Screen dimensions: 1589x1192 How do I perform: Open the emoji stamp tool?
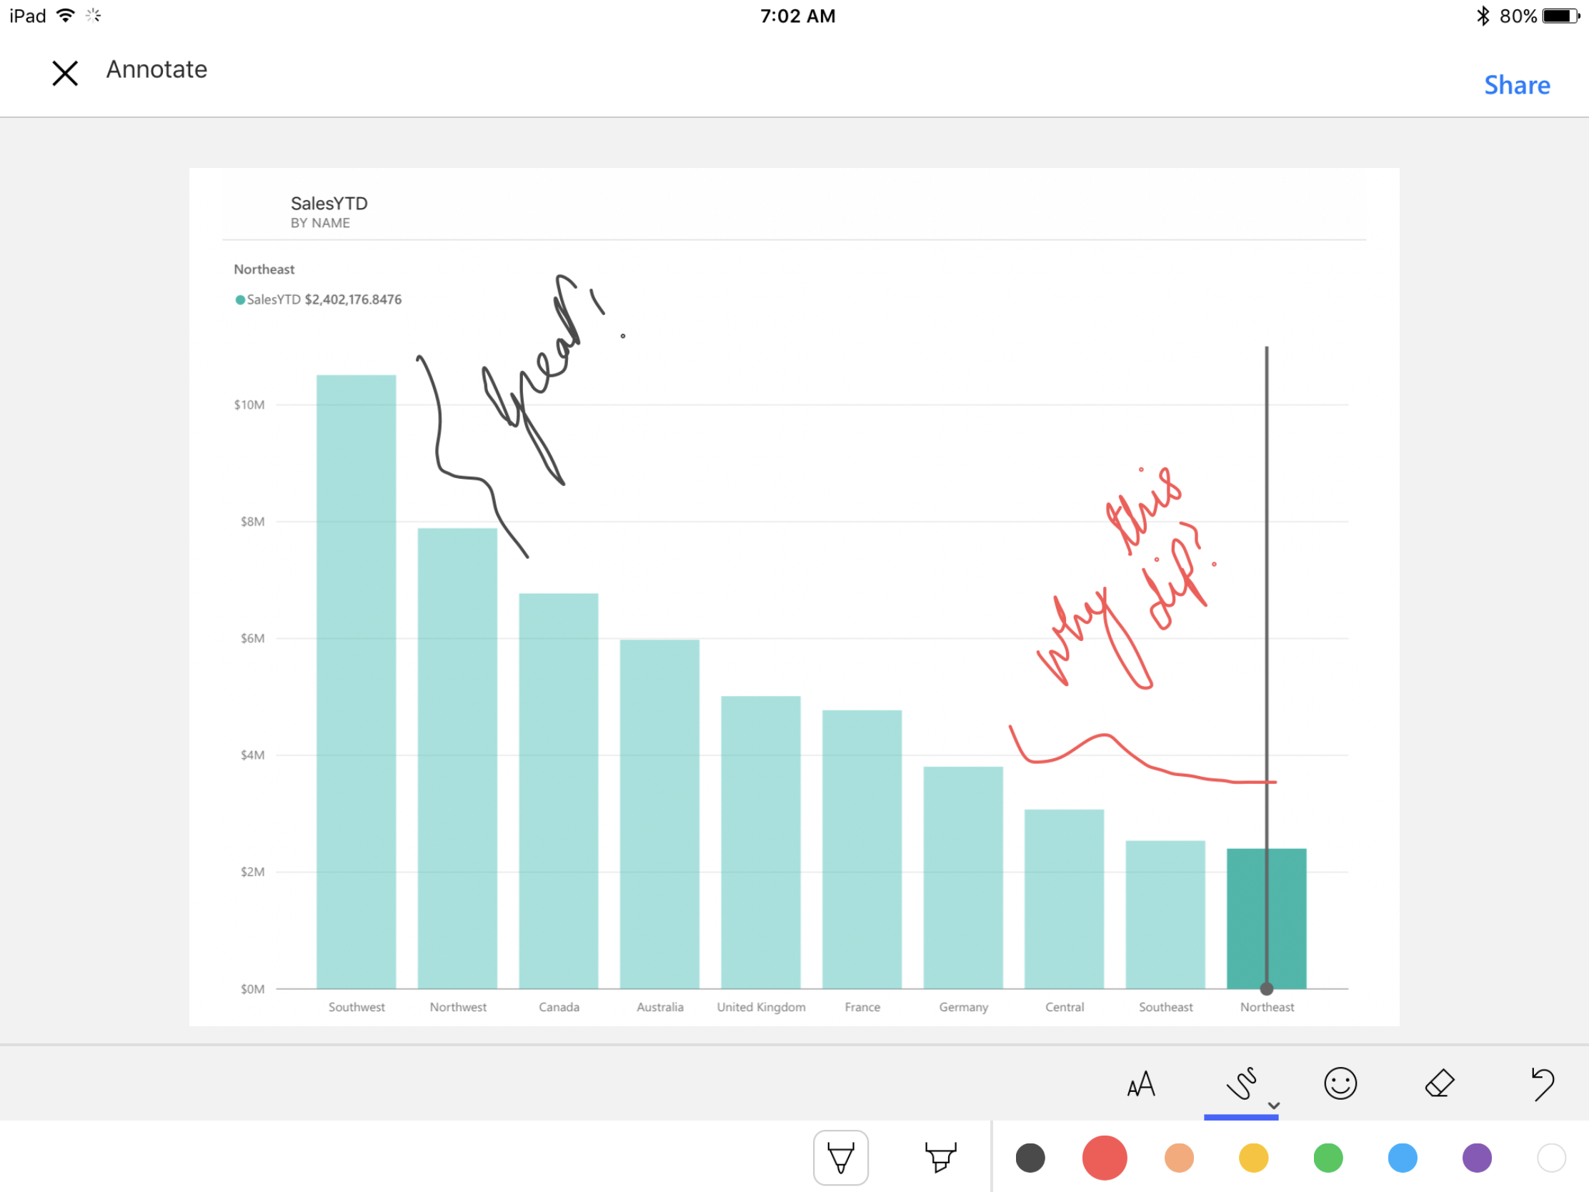coord(1340,1083)
